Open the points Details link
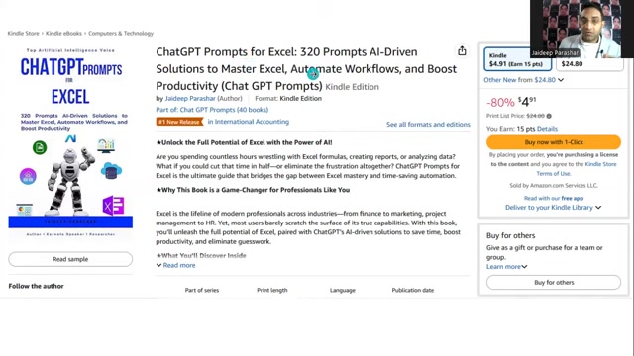Viewport: 634px width, 356px height. [x=547, y=129]
